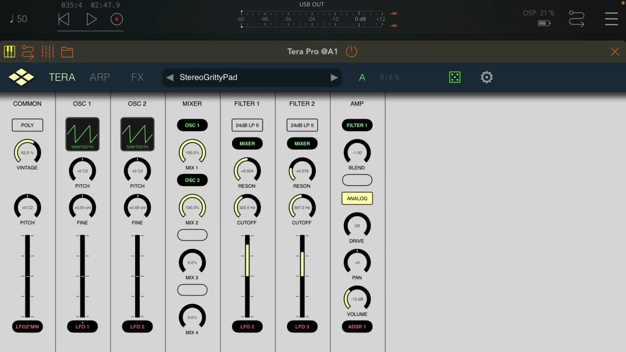626x352 pixels.
Task: Open the preset folder icon
Action: point(67,52)
